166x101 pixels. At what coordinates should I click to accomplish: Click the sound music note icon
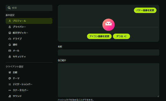[x=10, y=96]
